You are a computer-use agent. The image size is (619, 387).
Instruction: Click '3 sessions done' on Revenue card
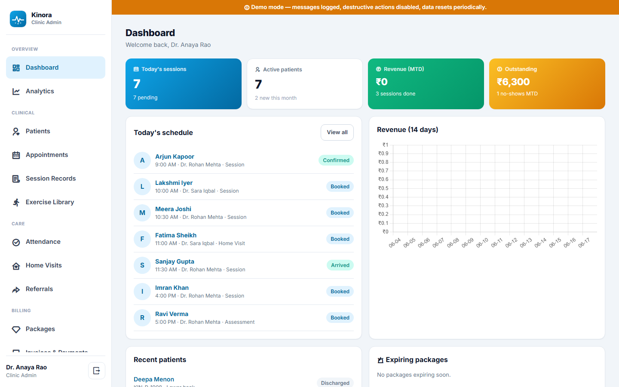(x=395, y=94)
